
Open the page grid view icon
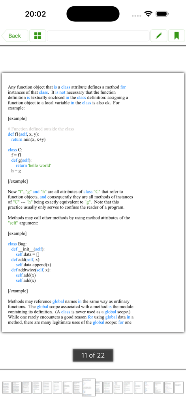pos(38,36)
